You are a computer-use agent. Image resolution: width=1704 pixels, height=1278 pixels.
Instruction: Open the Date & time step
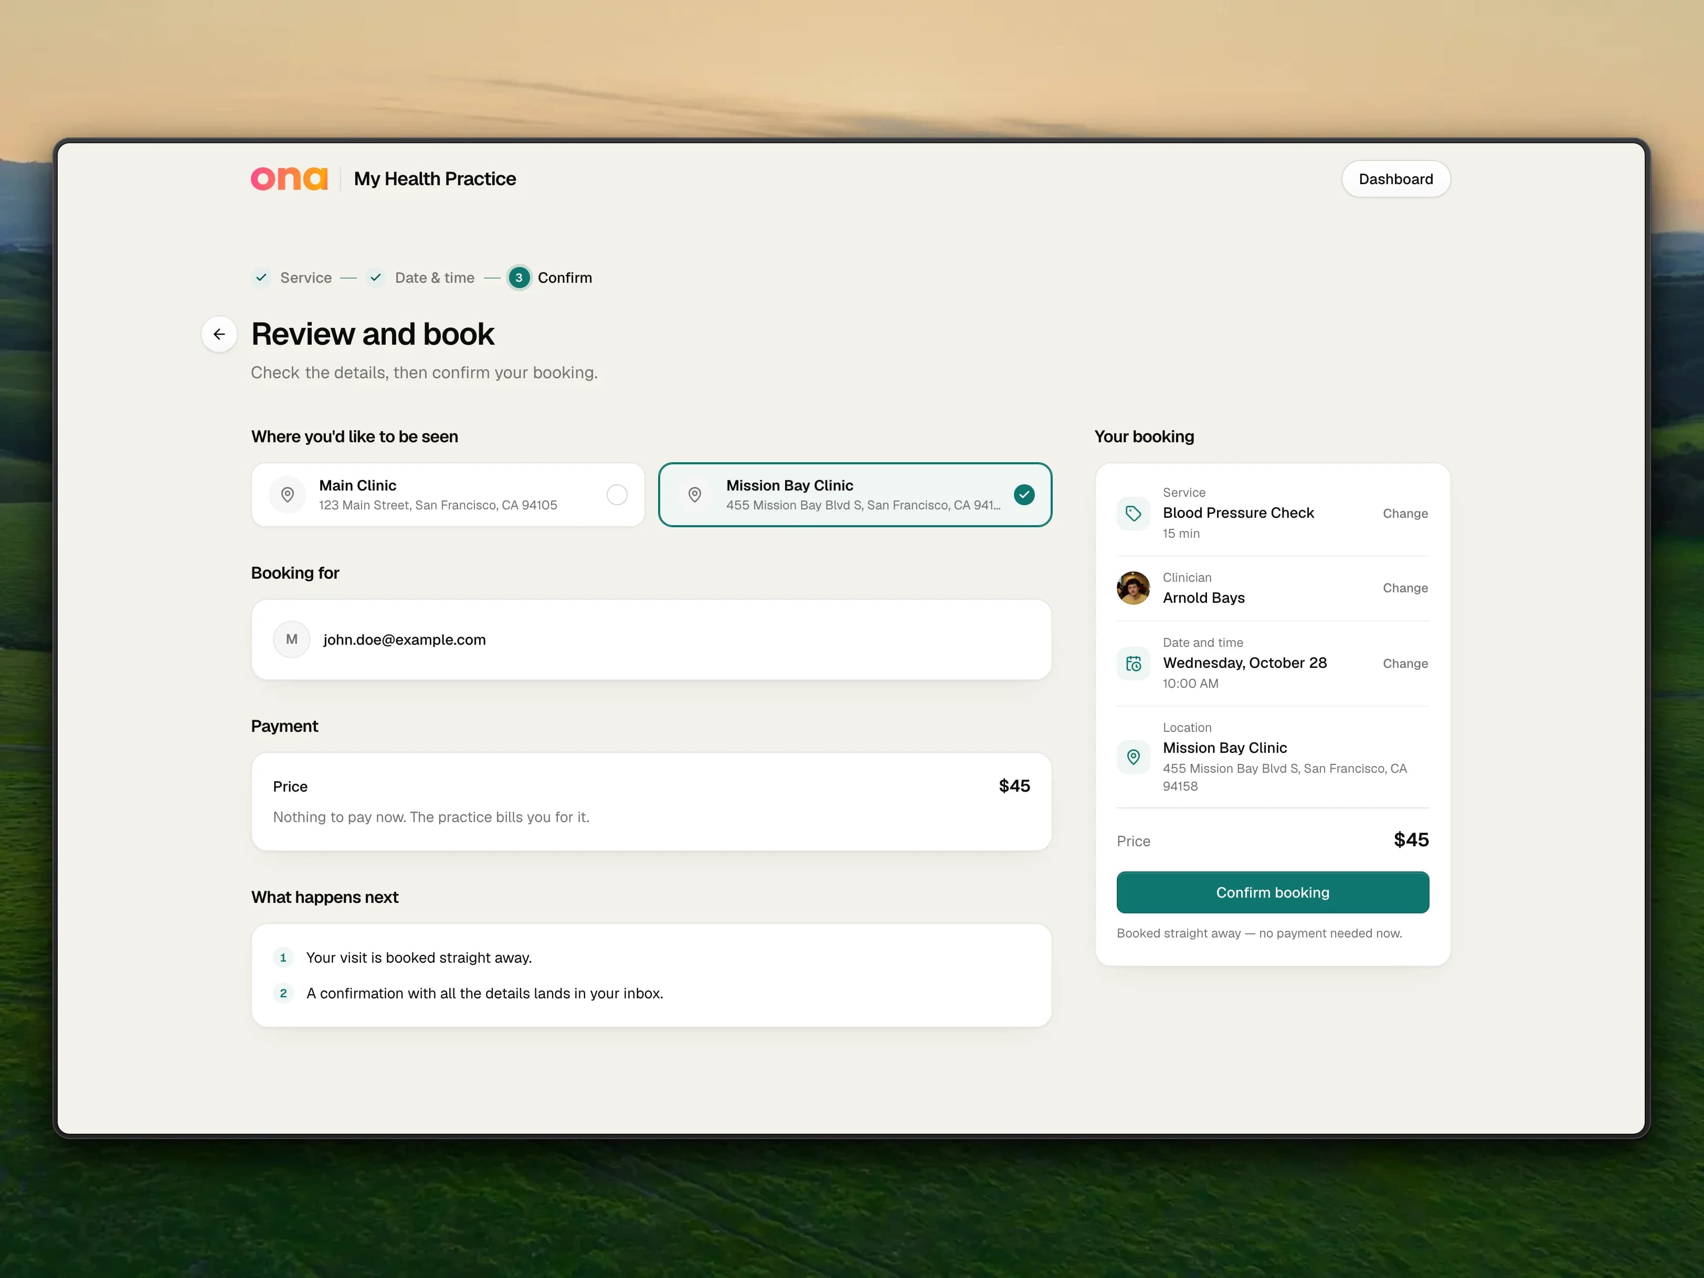pyautogui.click(x=435, y=278)
